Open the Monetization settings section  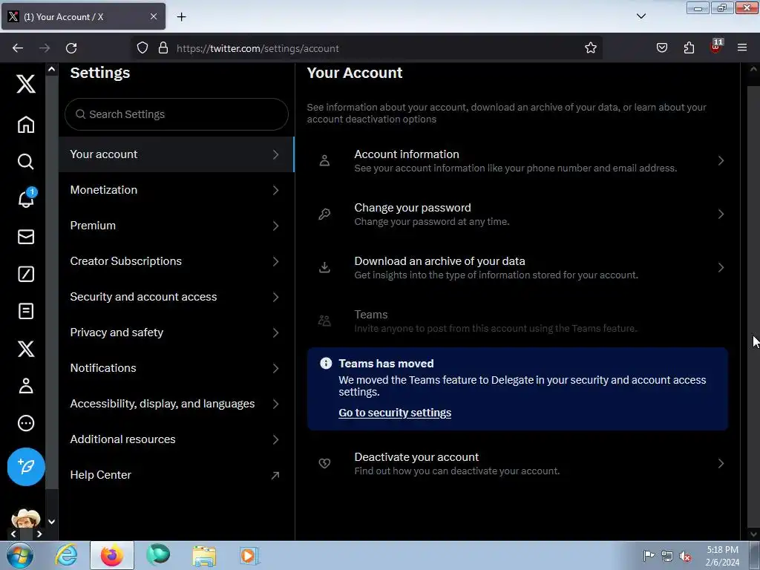177,190
